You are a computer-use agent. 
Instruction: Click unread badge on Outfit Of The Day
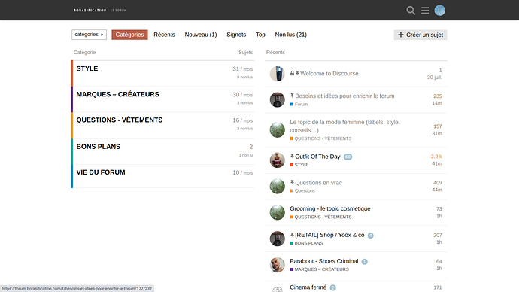click(348, 157)
